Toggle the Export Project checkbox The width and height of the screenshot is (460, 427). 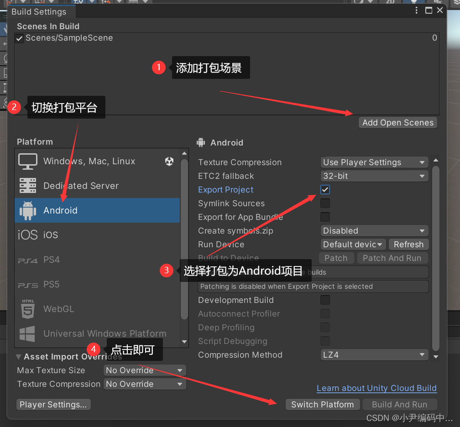(325, 190)
